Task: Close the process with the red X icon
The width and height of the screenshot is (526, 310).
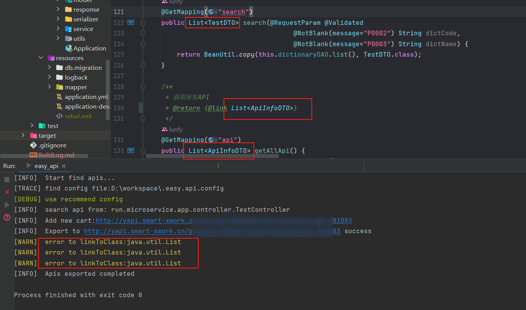Action: pos(6,192)
